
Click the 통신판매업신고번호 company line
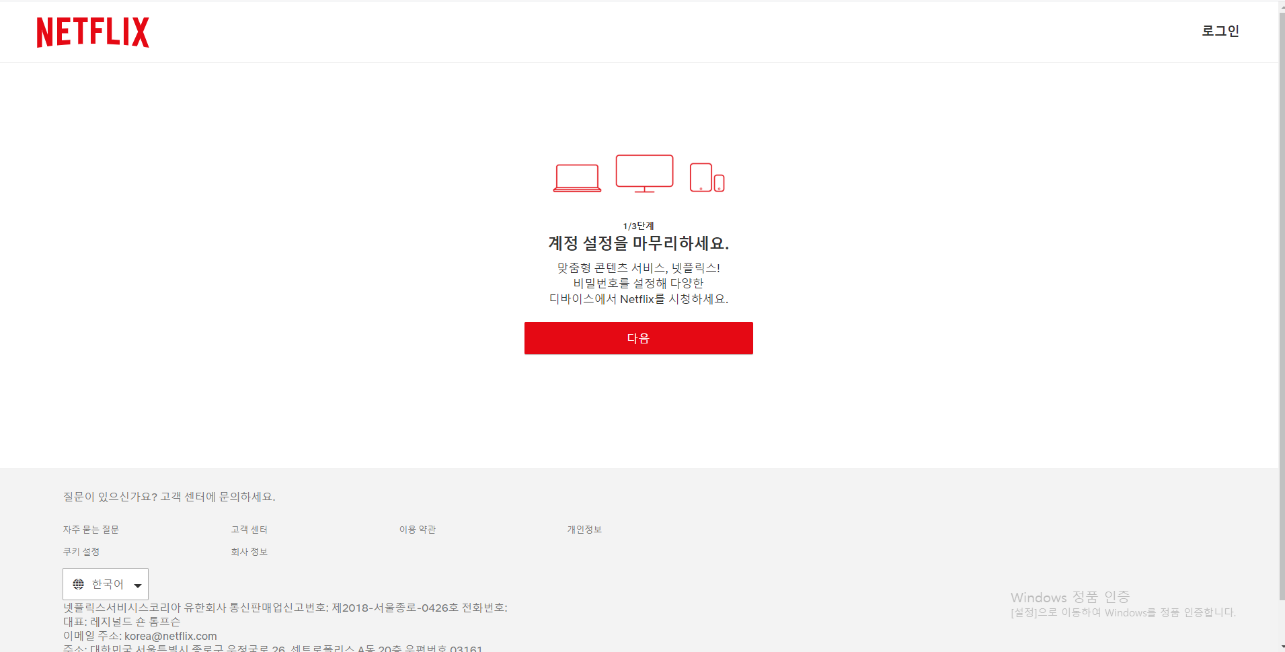[285, 608]
